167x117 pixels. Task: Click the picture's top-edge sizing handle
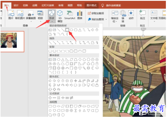143,36
